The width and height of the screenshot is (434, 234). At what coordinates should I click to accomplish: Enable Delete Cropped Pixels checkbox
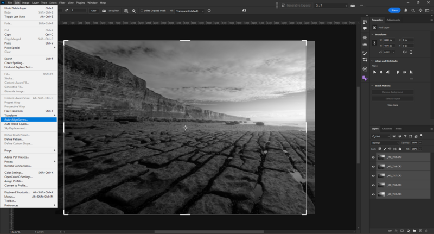pos(142,11)
